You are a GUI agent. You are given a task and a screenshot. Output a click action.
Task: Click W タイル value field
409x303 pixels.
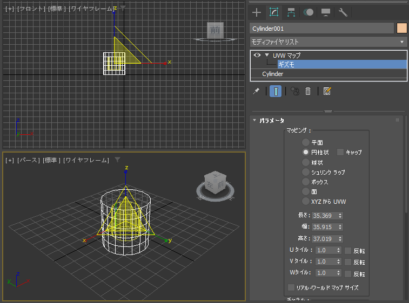(x=326, y=273)
